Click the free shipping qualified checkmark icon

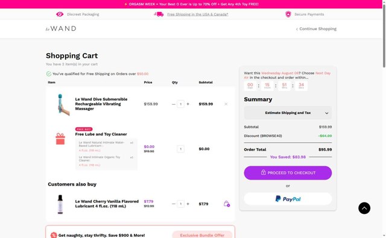point(49,74)
